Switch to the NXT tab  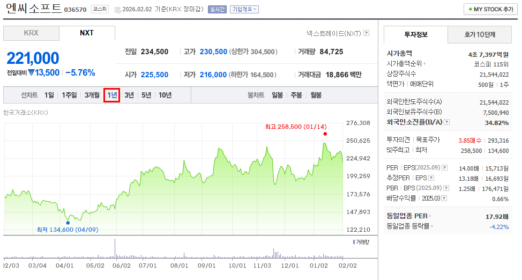point(87,33)
